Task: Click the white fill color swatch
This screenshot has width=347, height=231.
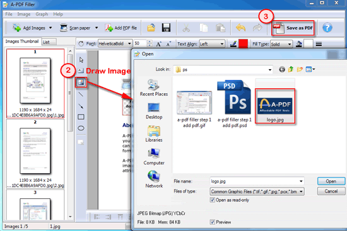Action: [x=309, y=43]
